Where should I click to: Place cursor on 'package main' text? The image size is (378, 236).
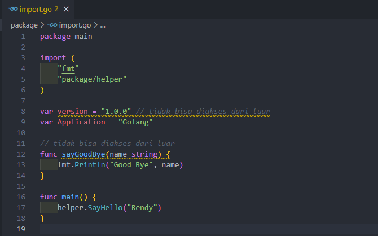[x=66, y=37]
